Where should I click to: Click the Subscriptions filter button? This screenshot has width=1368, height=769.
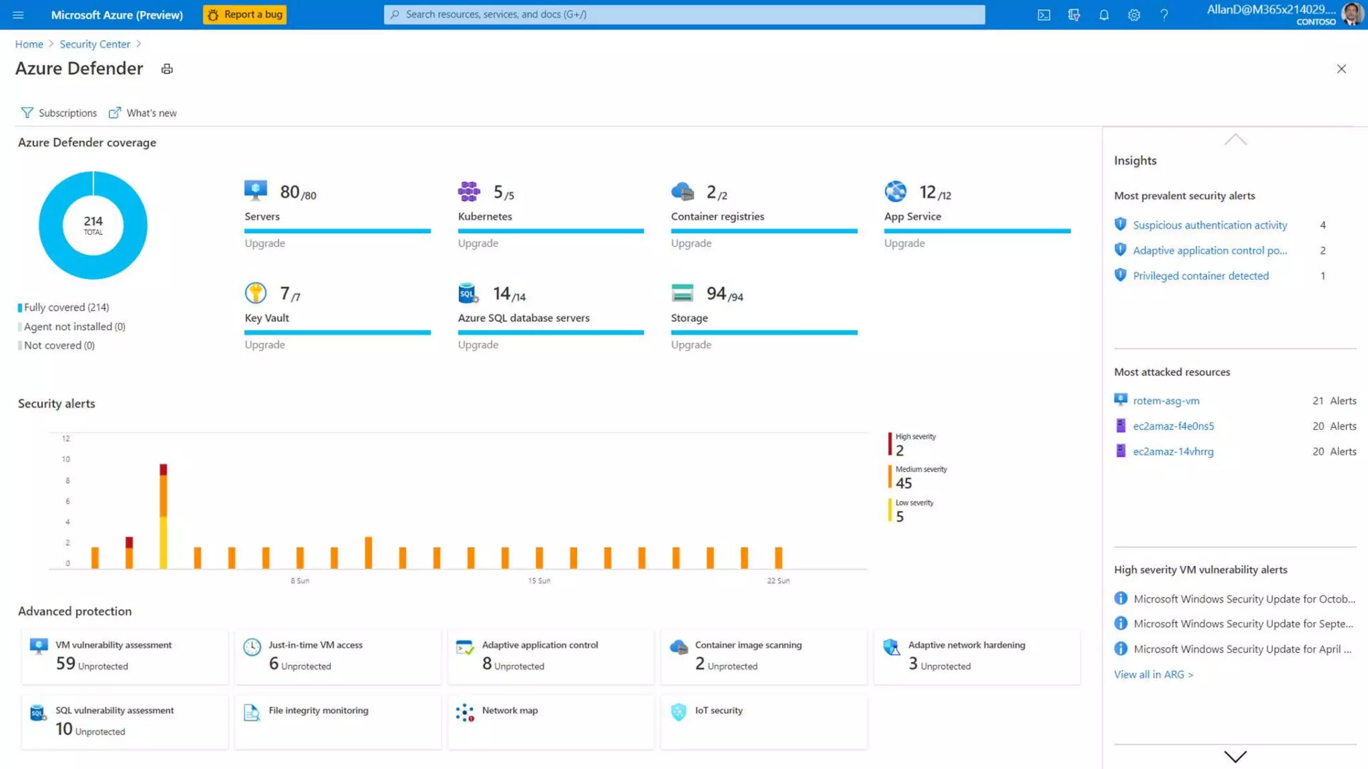pos(59,113)
